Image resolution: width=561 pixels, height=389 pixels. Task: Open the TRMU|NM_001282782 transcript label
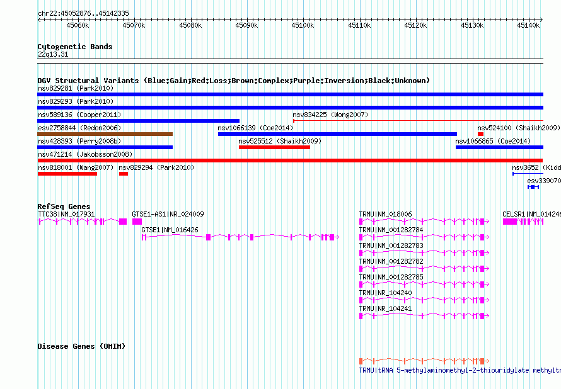391,261
